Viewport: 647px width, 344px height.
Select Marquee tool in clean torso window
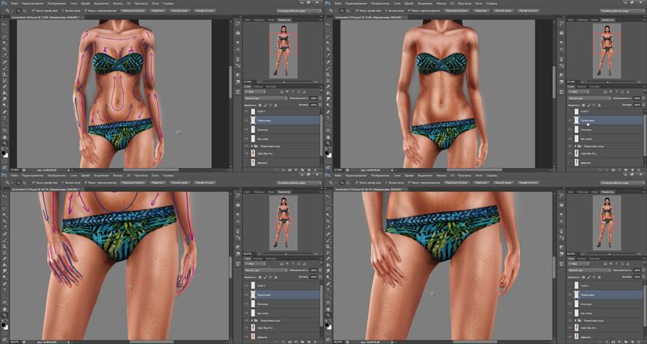(328, 31)
